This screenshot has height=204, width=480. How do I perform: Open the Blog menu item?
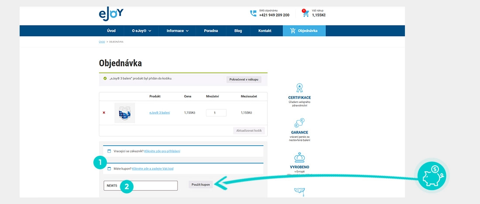(x=238, y=31)
